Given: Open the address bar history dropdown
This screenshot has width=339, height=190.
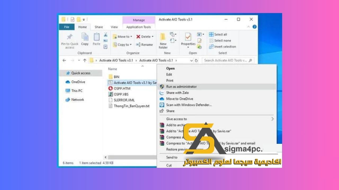Looking at the screenshot, I should (191, 60).
